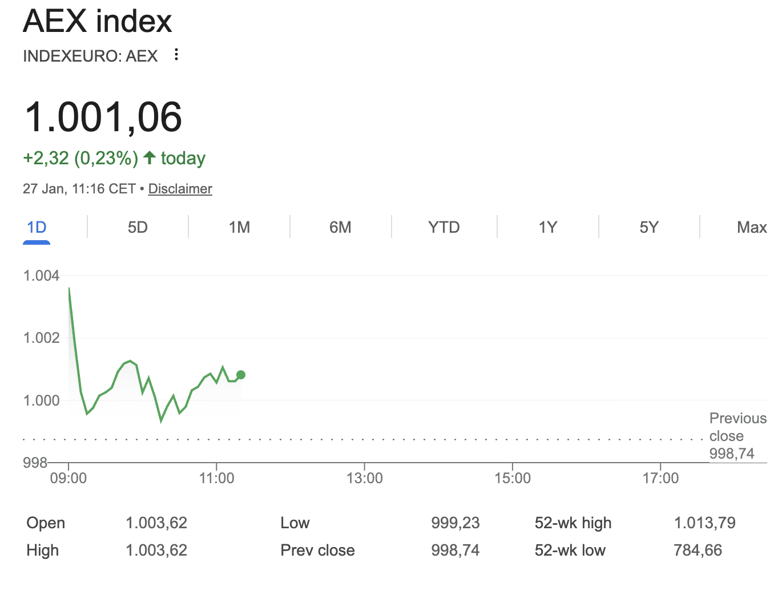Viewport: 782px width, 591px height.
Task: Click the Previous close 998,74 label
Action: (737, 436)
